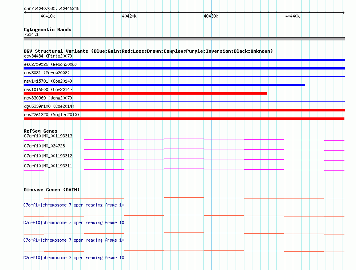Select the C7orf10|NM_001193311 transcript label
356x270 pixels.
[48, 166]
